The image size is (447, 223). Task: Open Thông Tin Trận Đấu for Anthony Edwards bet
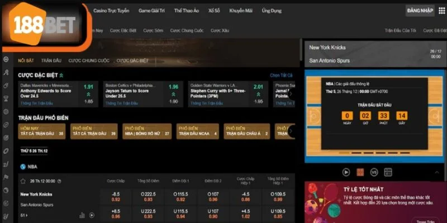click(x=37, y=103)
